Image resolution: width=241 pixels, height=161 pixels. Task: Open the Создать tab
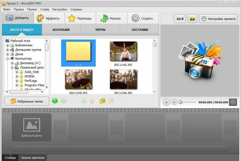[143, 18]
